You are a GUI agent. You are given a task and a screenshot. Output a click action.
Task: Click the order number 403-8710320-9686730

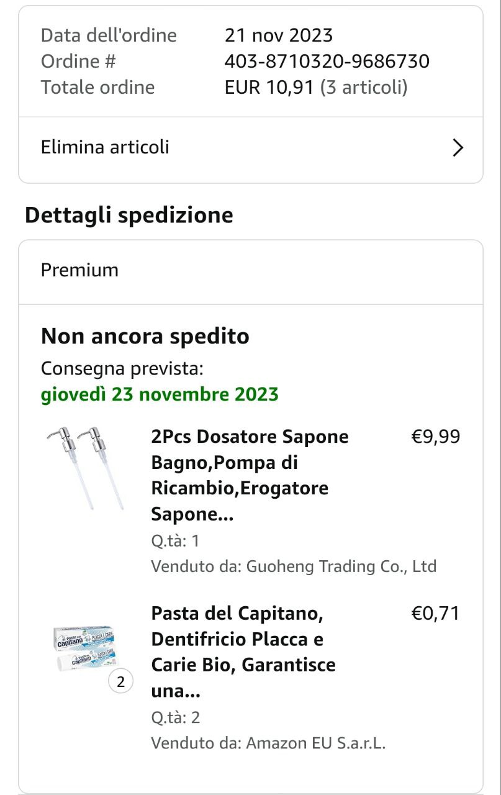point(327,61)
